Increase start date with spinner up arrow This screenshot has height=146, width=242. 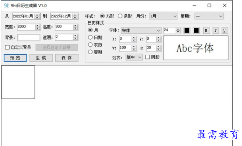click(x=37, y=15)
